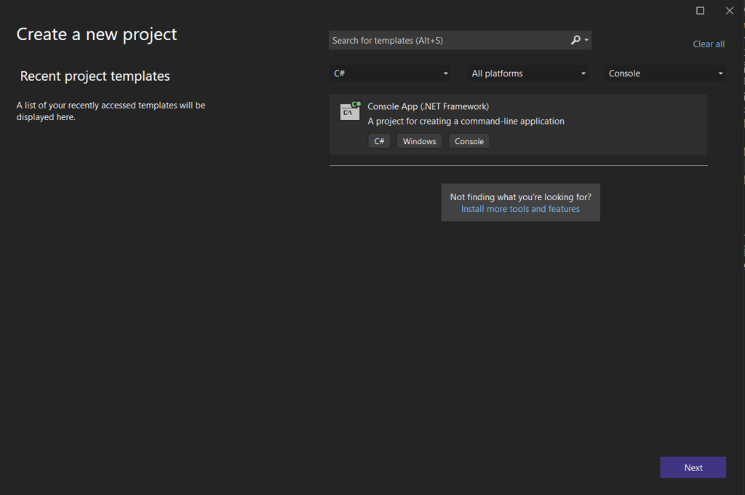Open the Console project type dropdown
This screenshot has width=745, height=495.
(665, 74)
